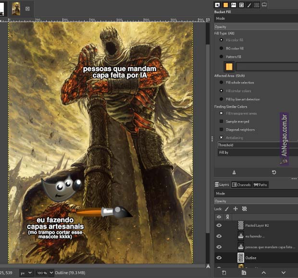
Task: Lock pixels using the paintbrush lock icon
Action: click(227, 209)
